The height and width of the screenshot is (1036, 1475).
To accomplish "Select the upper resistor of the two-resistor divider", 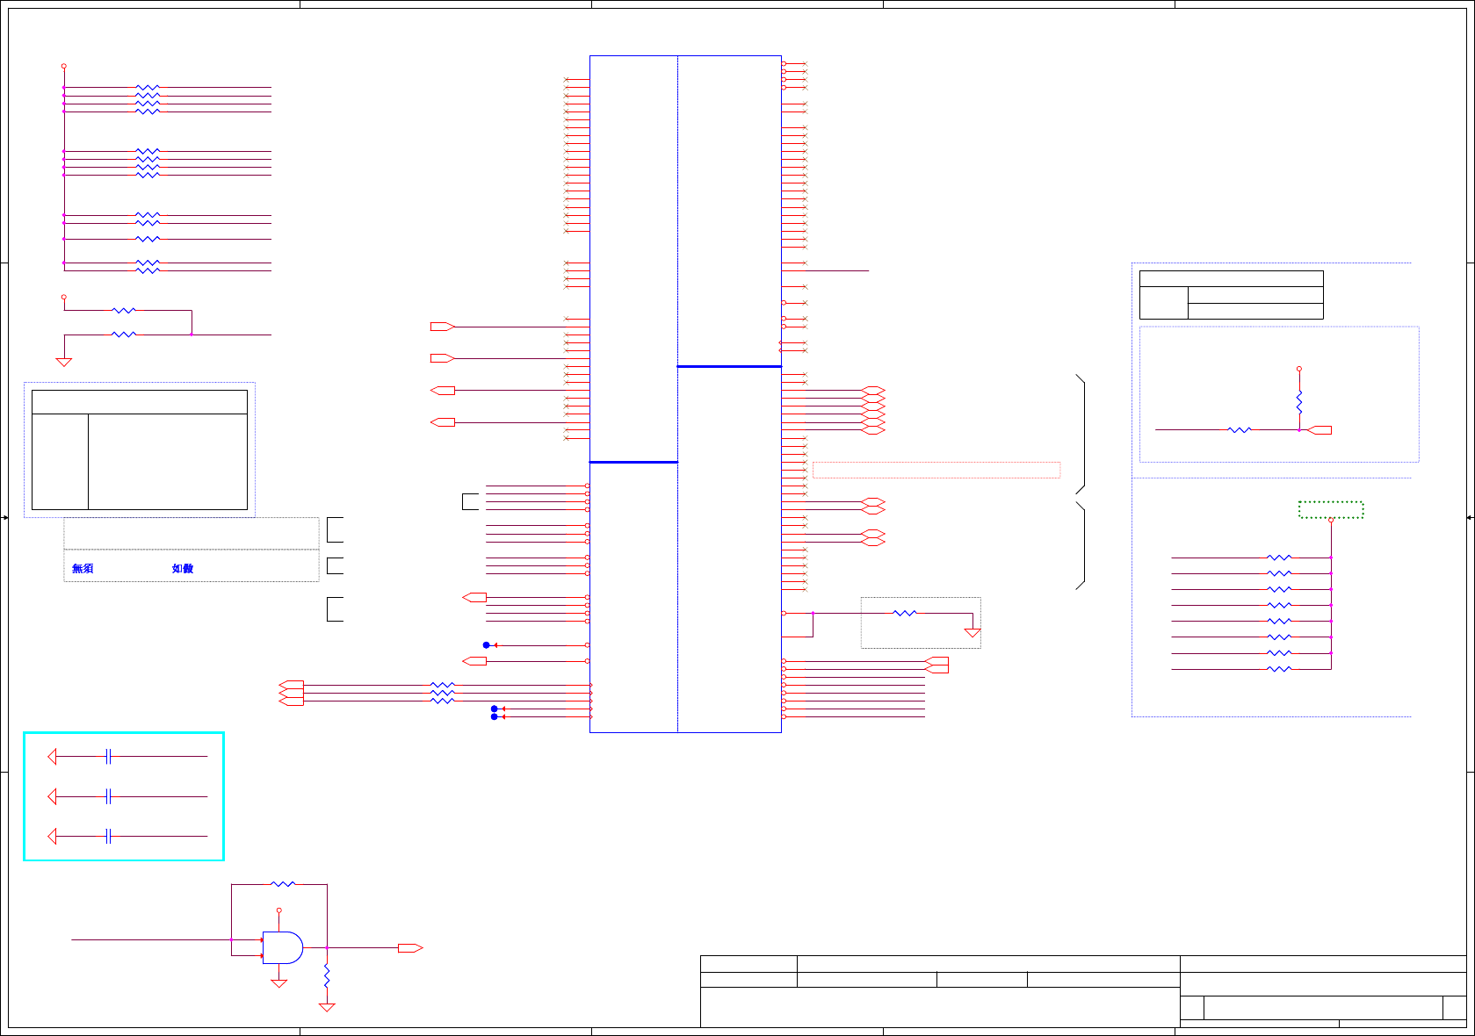I will click(124, 310).
